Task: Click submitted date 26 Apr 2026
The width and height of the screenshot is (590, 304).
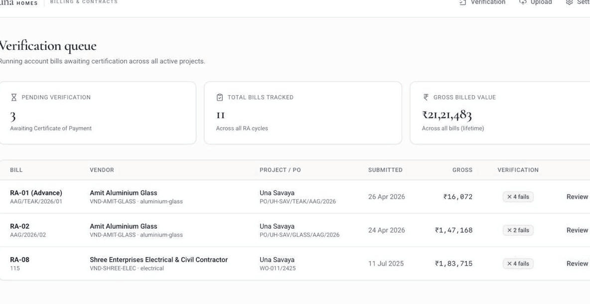Action: [386, 197]
